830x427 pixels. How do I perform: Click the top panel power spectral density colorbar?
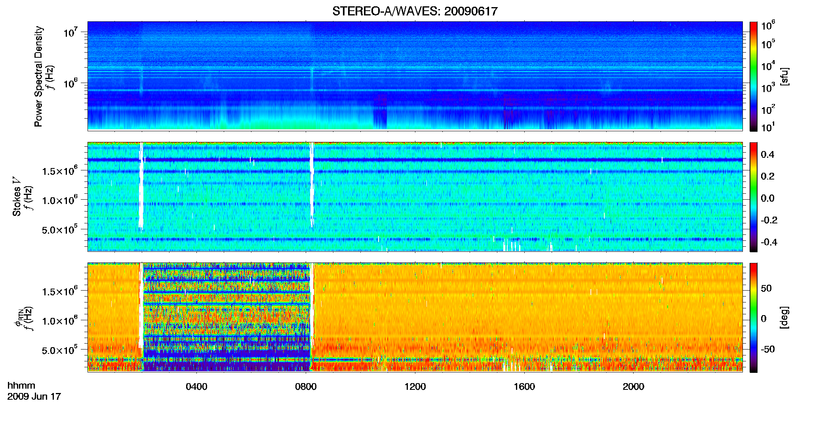754,76
